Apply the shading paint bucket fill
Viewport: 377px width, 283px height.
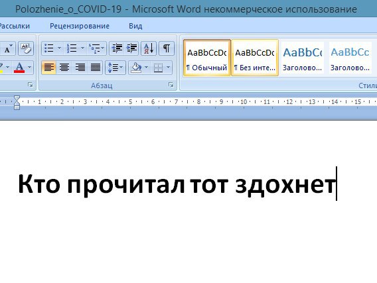point(136,68)
